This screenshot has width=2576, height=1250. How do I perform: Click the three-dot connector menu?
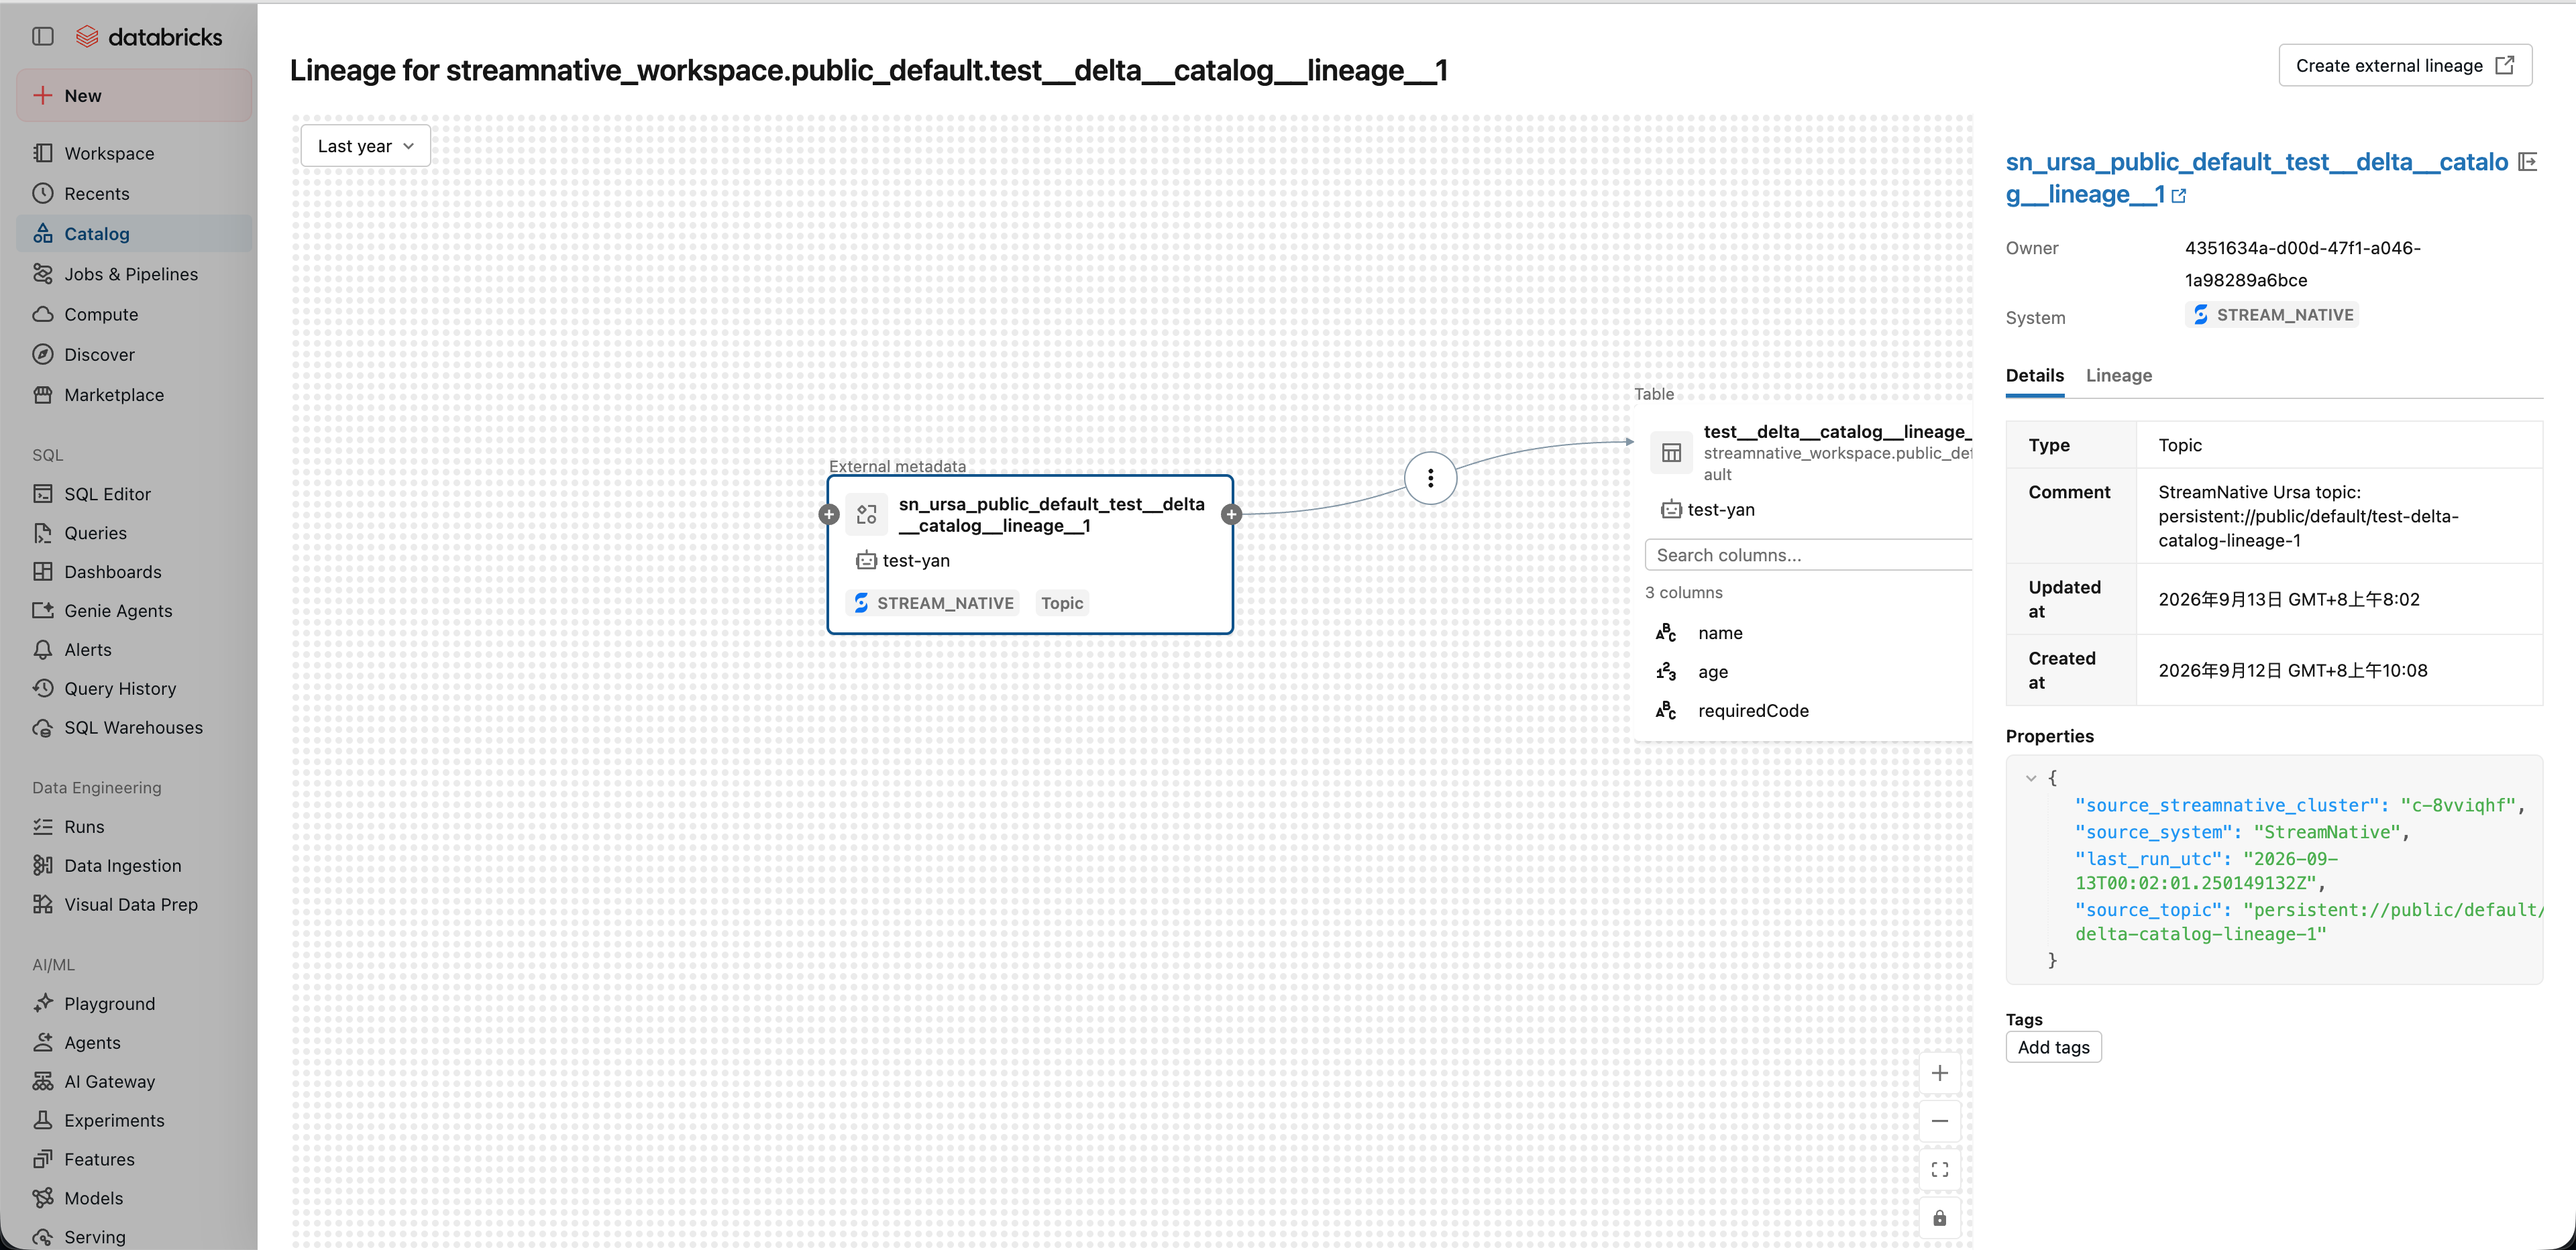coord(1430,478)
